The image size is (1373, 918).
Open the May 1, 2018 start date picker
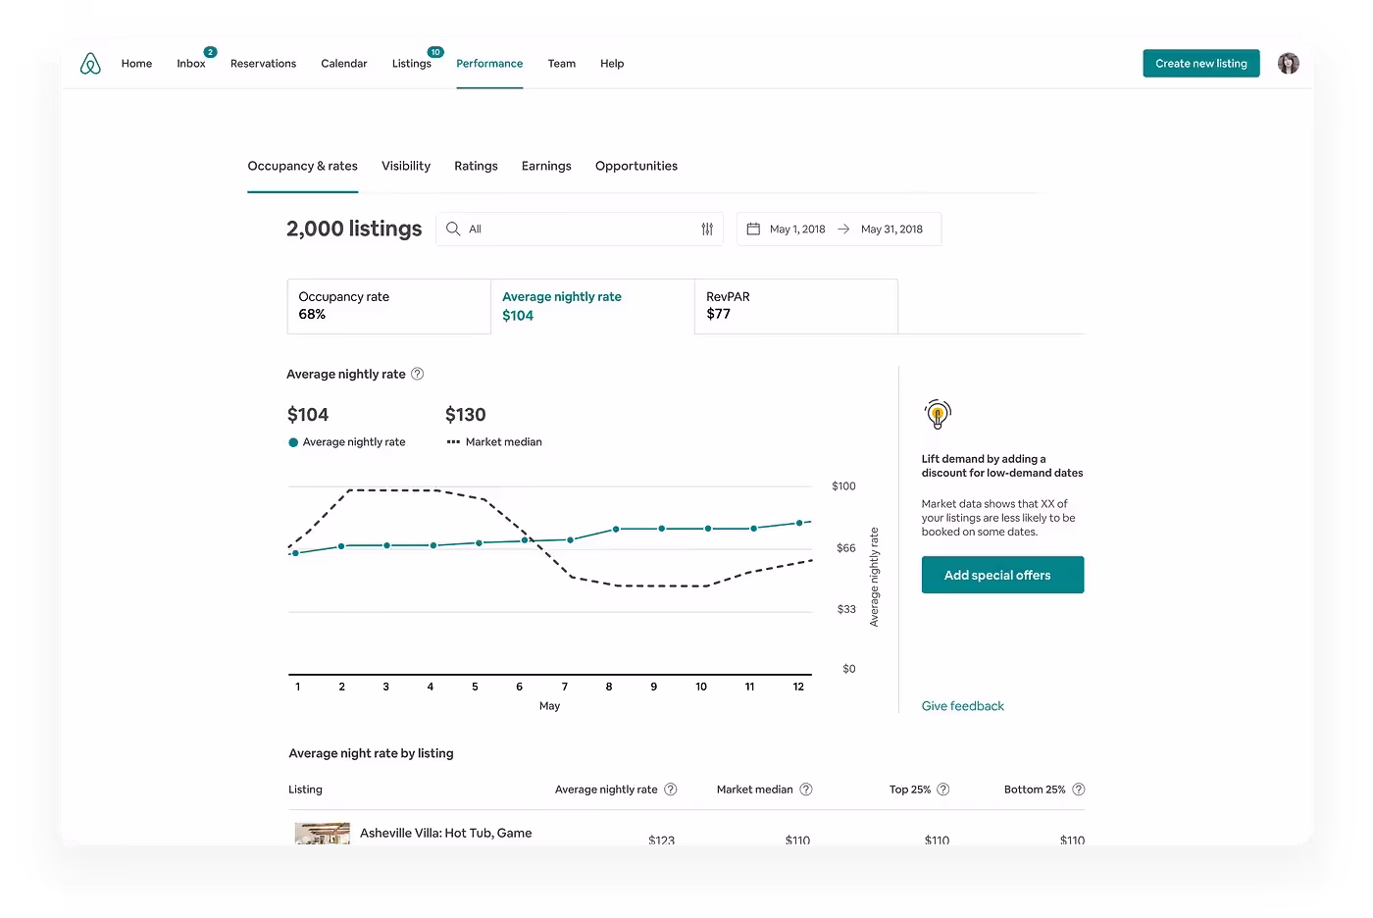(797, 229)
